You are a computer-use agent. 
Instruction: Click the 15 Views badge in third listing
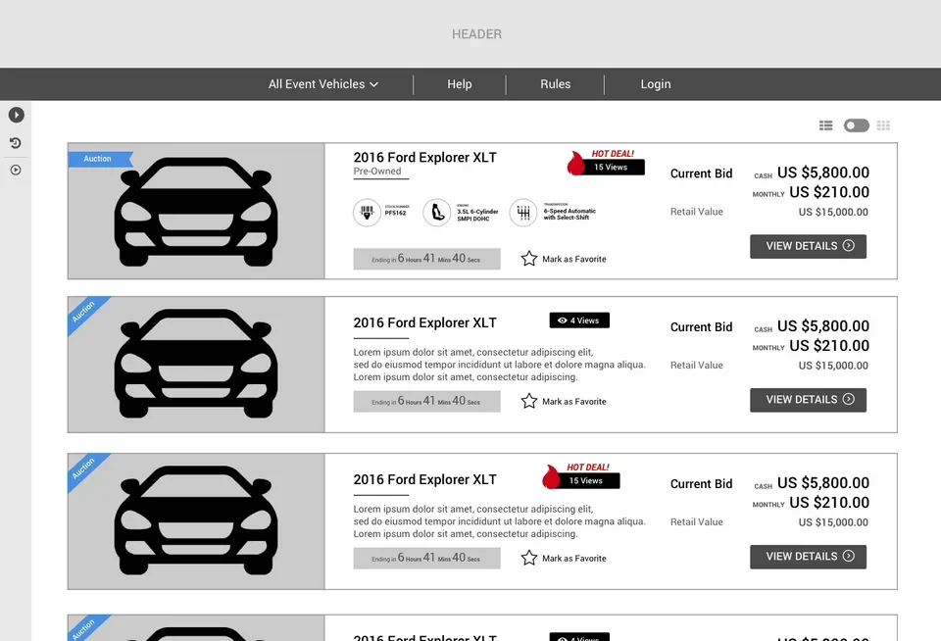(x=586, y=480)
